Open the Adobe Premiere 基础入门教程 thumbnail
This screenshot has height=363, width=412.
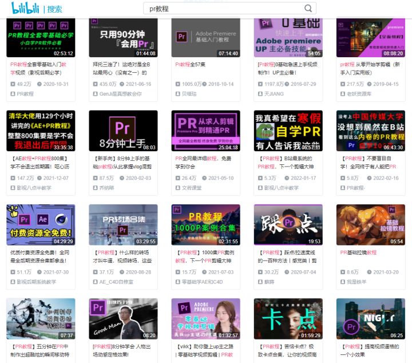point(206,38)
